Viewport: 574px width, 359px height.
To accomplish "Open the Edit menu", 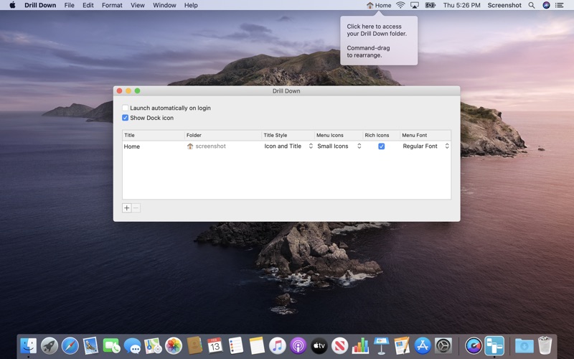I will pyautogui.click(x=88, y=5).
